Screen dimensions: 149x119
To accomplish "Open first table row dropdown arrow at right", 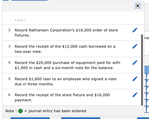I will (147, 74).
